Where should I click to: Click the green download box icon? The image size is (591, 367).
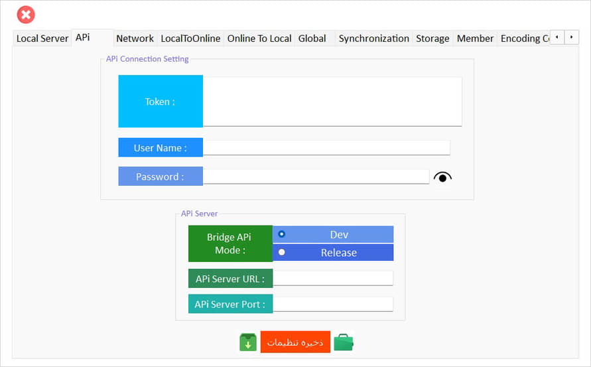pyautogui.click(x=247, y=342)
